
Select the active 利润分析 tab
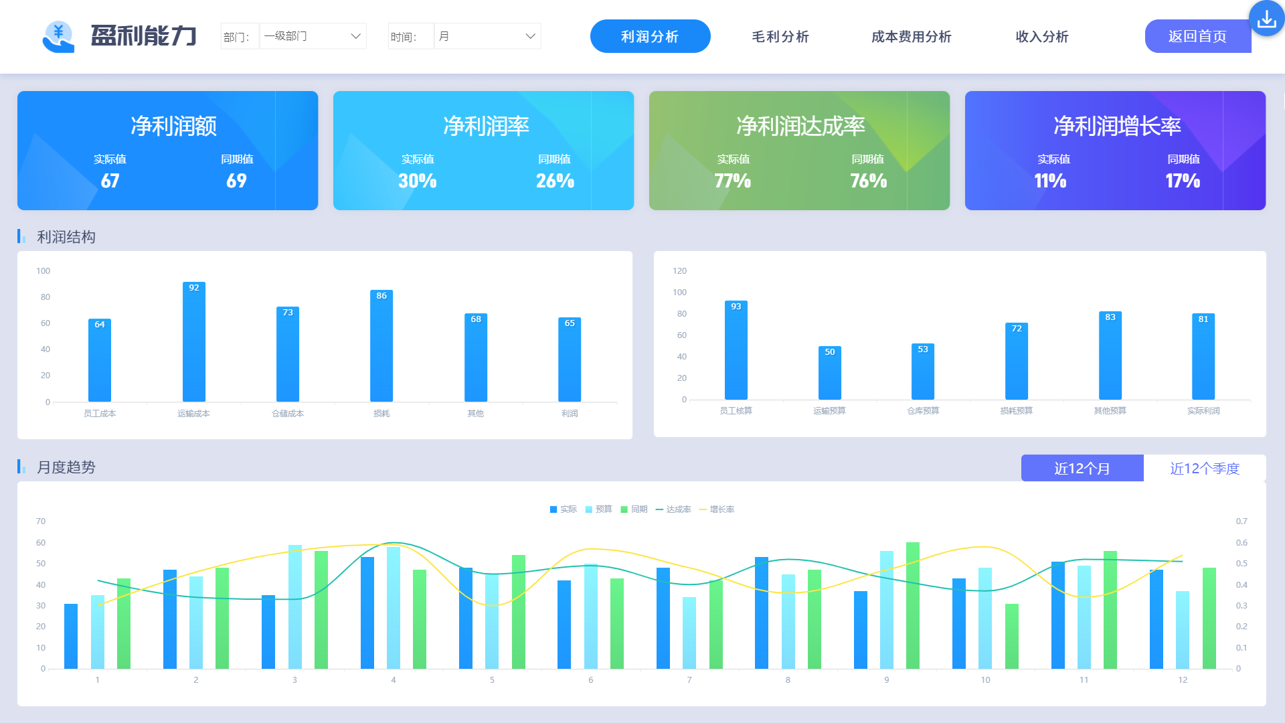650,36
